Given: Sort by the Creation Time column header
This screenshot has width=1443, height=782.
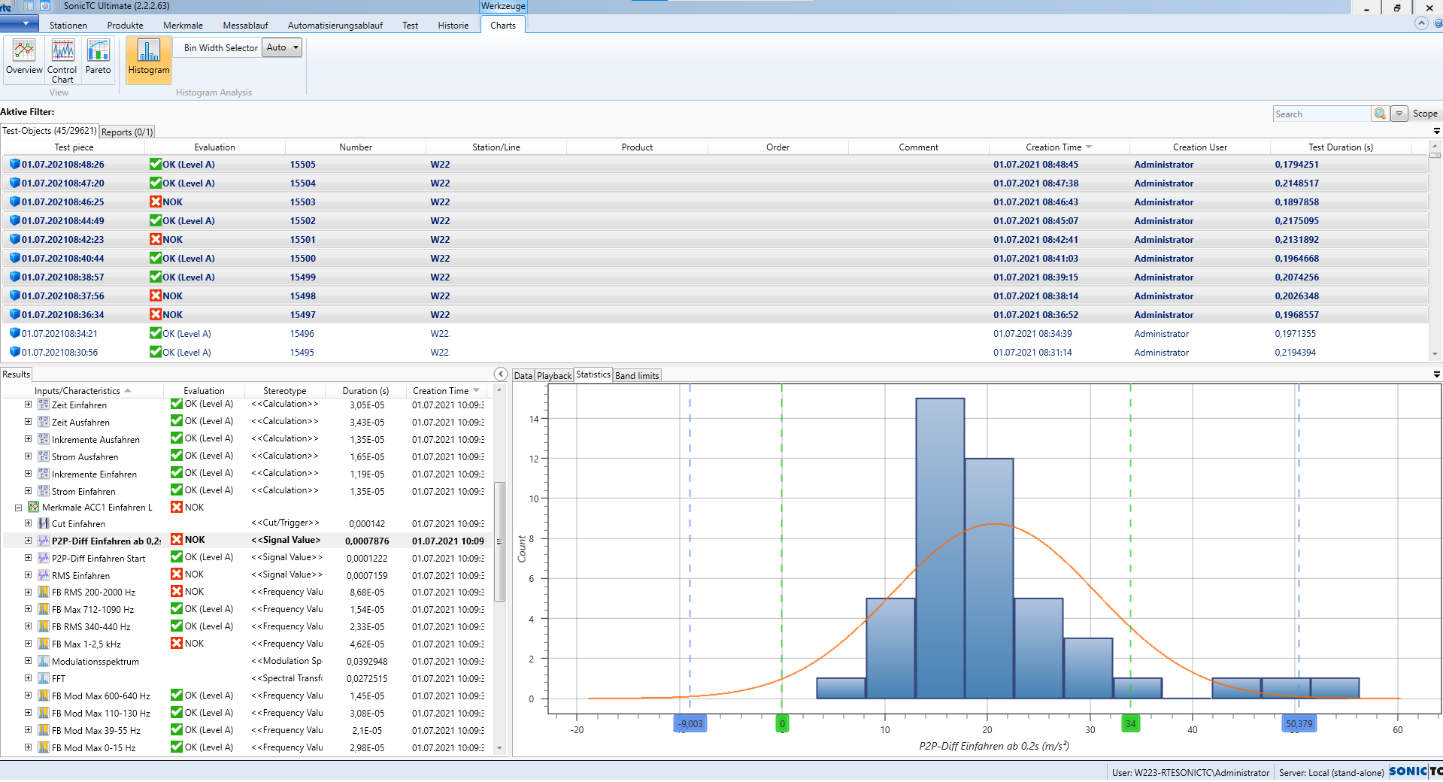Looking at the screenshot, I should pos(1053,147).
